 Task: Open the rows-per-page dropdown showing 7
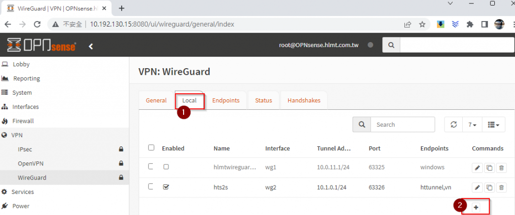pyautogui.click(x=472, y=125)
